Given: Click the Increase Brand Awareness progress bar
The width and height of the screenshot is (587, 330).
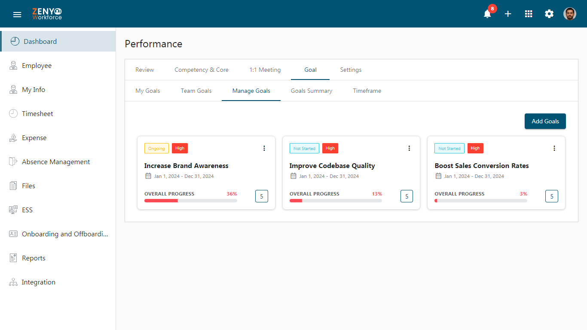Looking at the screenshot, I should 190,201.
